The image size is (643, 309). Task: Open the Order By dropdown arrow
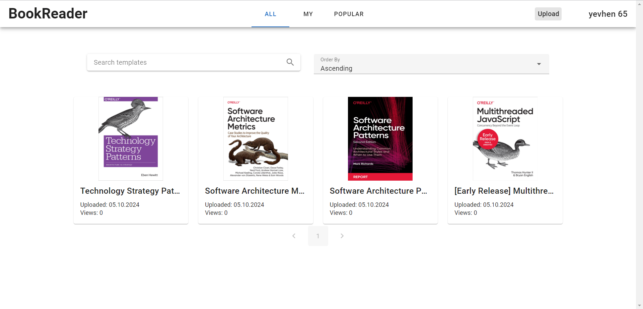[539, 64]
